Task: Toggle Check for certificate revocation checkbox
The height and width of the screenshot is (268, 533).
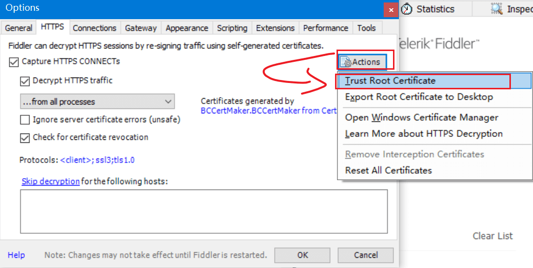Action: coord(25,138)
